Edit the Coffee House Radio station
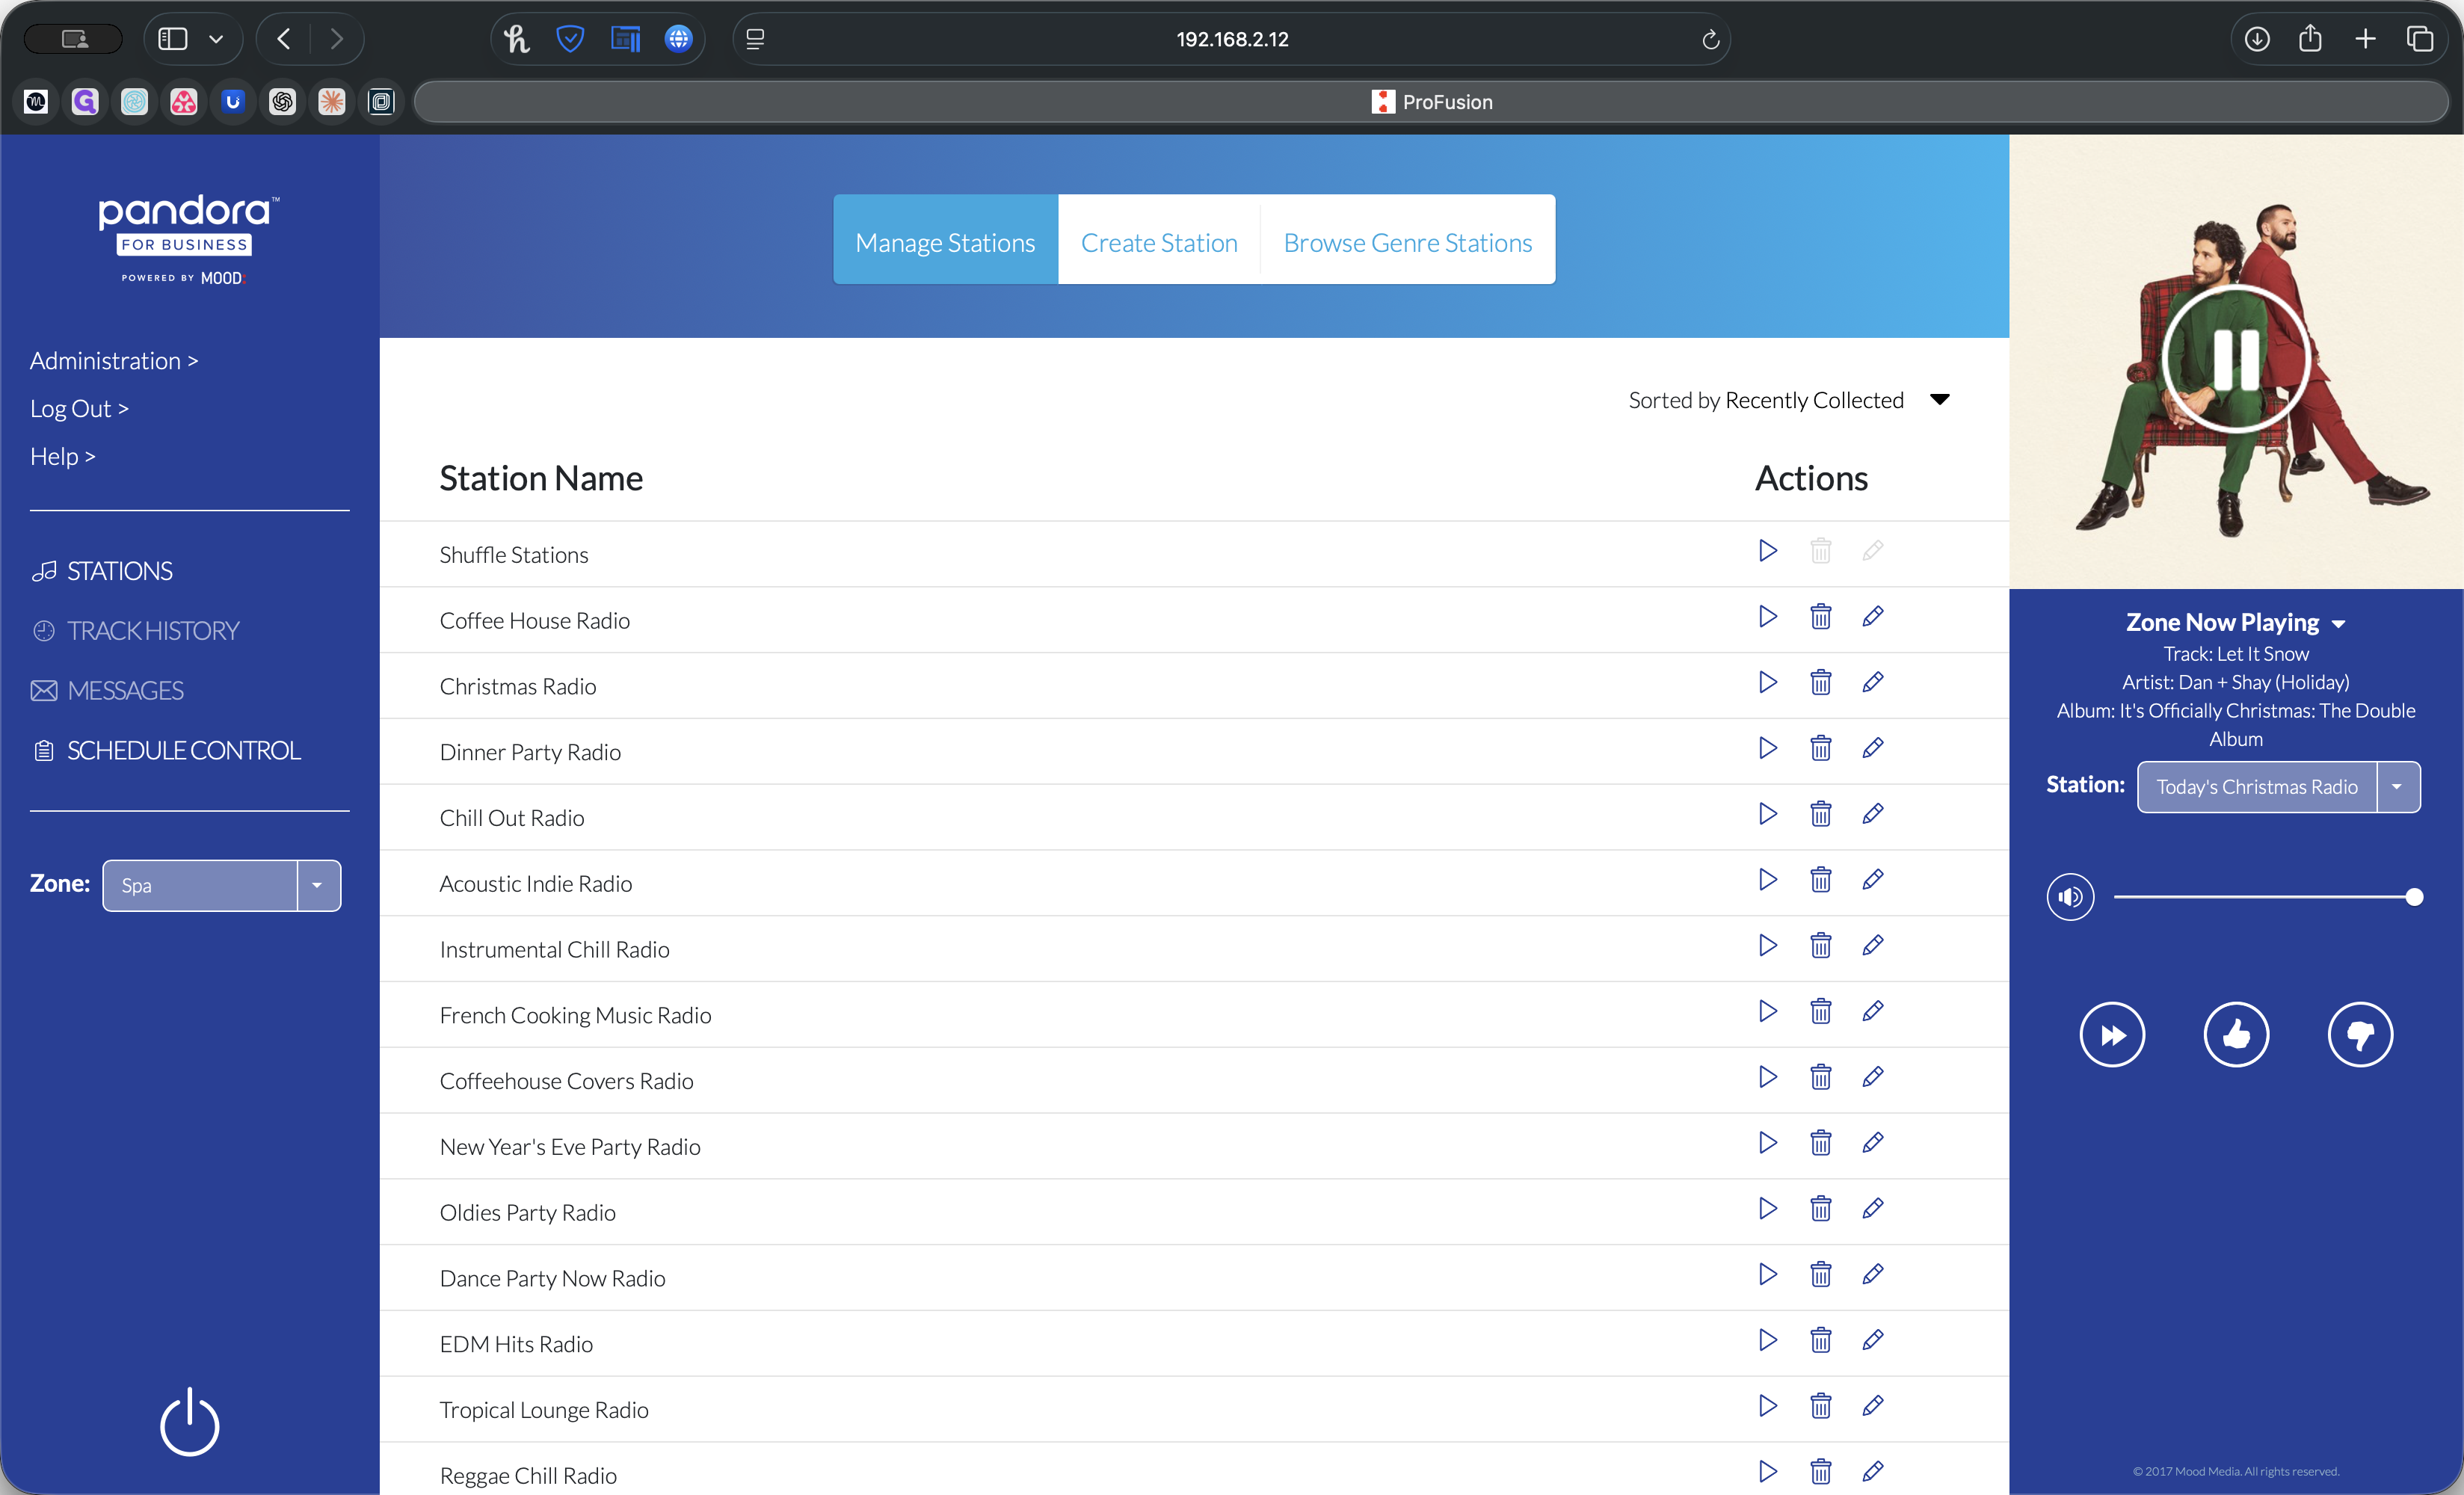 (1872, 617)
